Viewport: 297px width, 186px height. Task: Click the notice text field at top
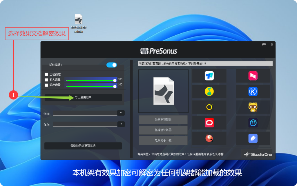coord(205,63)
